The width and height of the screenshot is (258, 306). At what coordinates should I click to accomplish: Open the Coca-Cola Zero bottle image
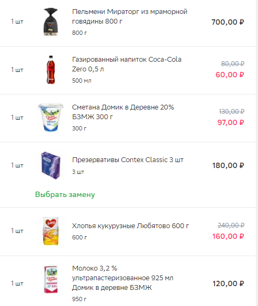(51, 70)
